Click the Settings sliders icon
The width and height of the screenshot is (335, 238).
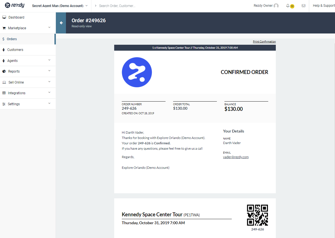click(x=4, y=104)
